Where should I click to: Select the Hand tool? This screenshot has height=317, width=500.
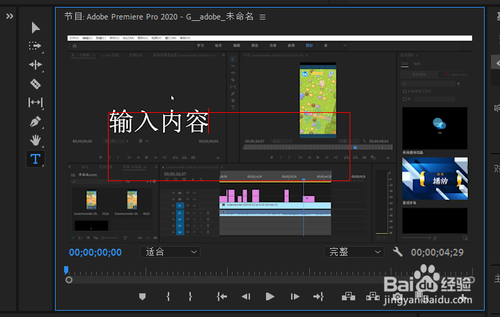click(36, 140)
